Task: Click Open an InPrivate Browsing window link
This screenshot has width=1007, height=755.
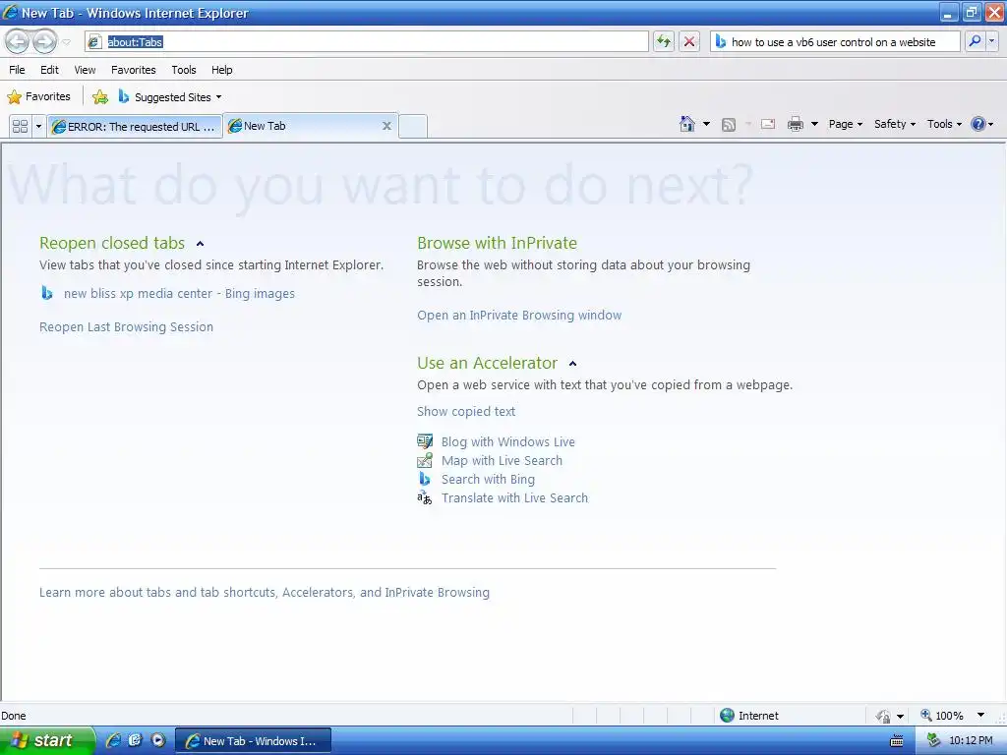Action: (519, 316)
